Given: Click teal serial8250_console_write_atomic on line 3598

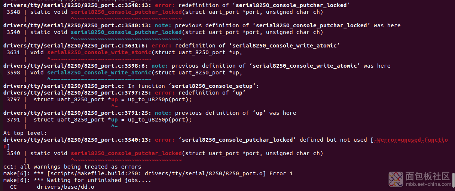Looking at the screenshot, I should pyautogui.click(x=99, y=73).
